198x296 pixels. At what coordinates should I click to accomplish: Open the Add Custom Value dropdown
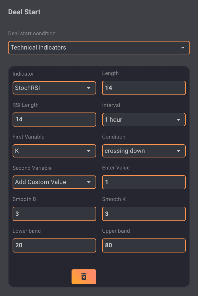click(x=54, y=182)
